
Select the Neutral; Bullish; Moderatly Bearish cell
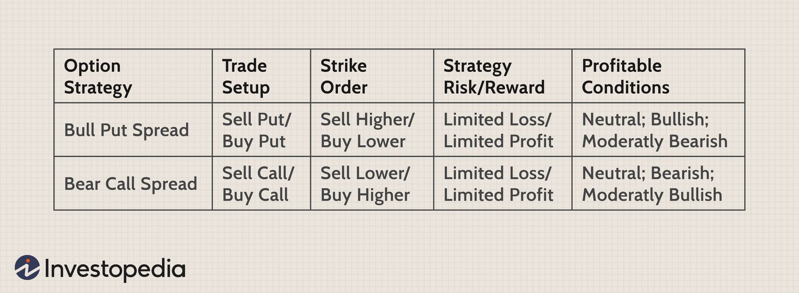point(658,130)
